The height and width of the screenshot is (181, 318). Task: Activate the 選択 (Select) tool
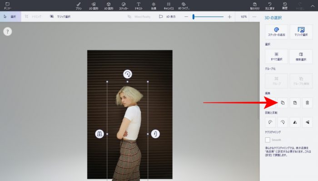[x=10, y=16]
